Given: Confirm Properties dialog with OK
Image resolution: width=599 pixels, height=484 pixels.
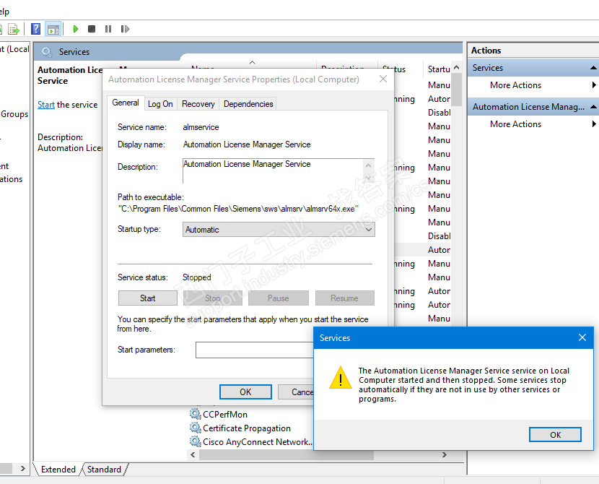Looking at the screenshot, I should pyautogui.click(x=245, y=392).
